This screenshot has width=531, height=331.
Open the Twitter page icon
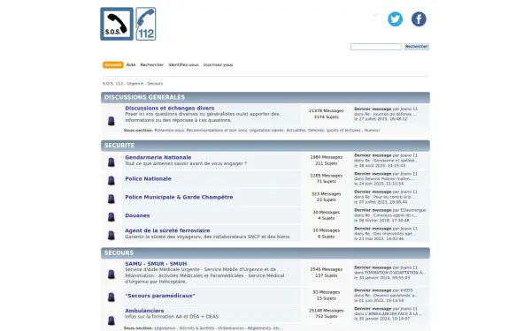(396, 19)
